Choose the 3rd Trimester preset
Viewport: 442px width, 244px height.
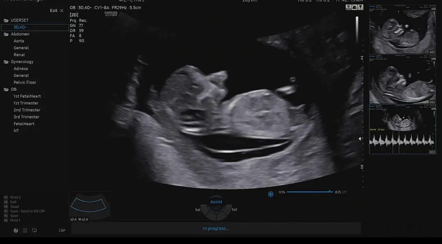[x=27, y=117]
